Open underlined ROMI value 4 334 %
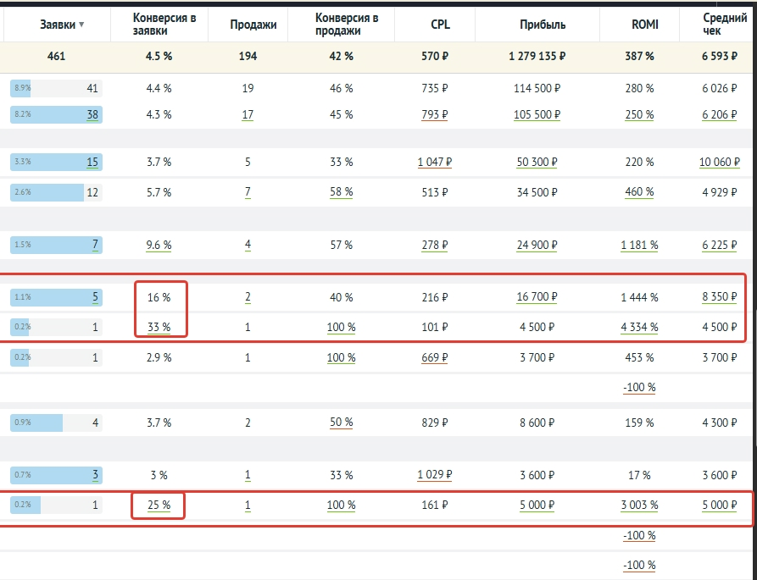757x580 pixels. point(639,328)
